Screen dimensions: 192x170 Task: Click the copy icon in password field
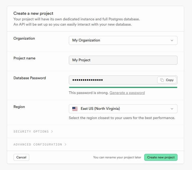point(162,80)
